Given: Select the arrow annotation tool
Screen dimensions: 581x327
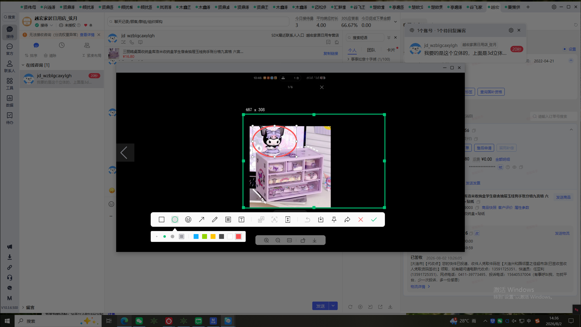Looking at the screenshot, I should pos(202,220).
